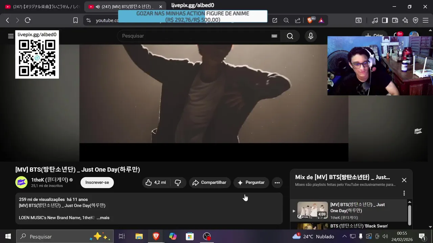Screen dimensions: 433x243
Task: Open the page in an external app from the address bar
Action: pyautogui.click(x=275, y=20)
